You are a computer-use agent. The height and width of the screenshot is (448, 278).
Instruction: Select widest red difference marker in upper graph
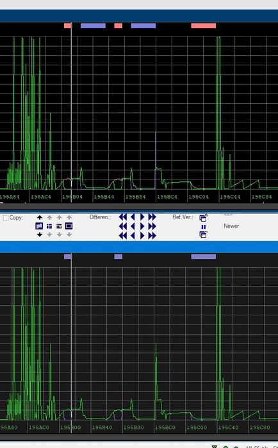pyautogui.click(x=204, y=26)
